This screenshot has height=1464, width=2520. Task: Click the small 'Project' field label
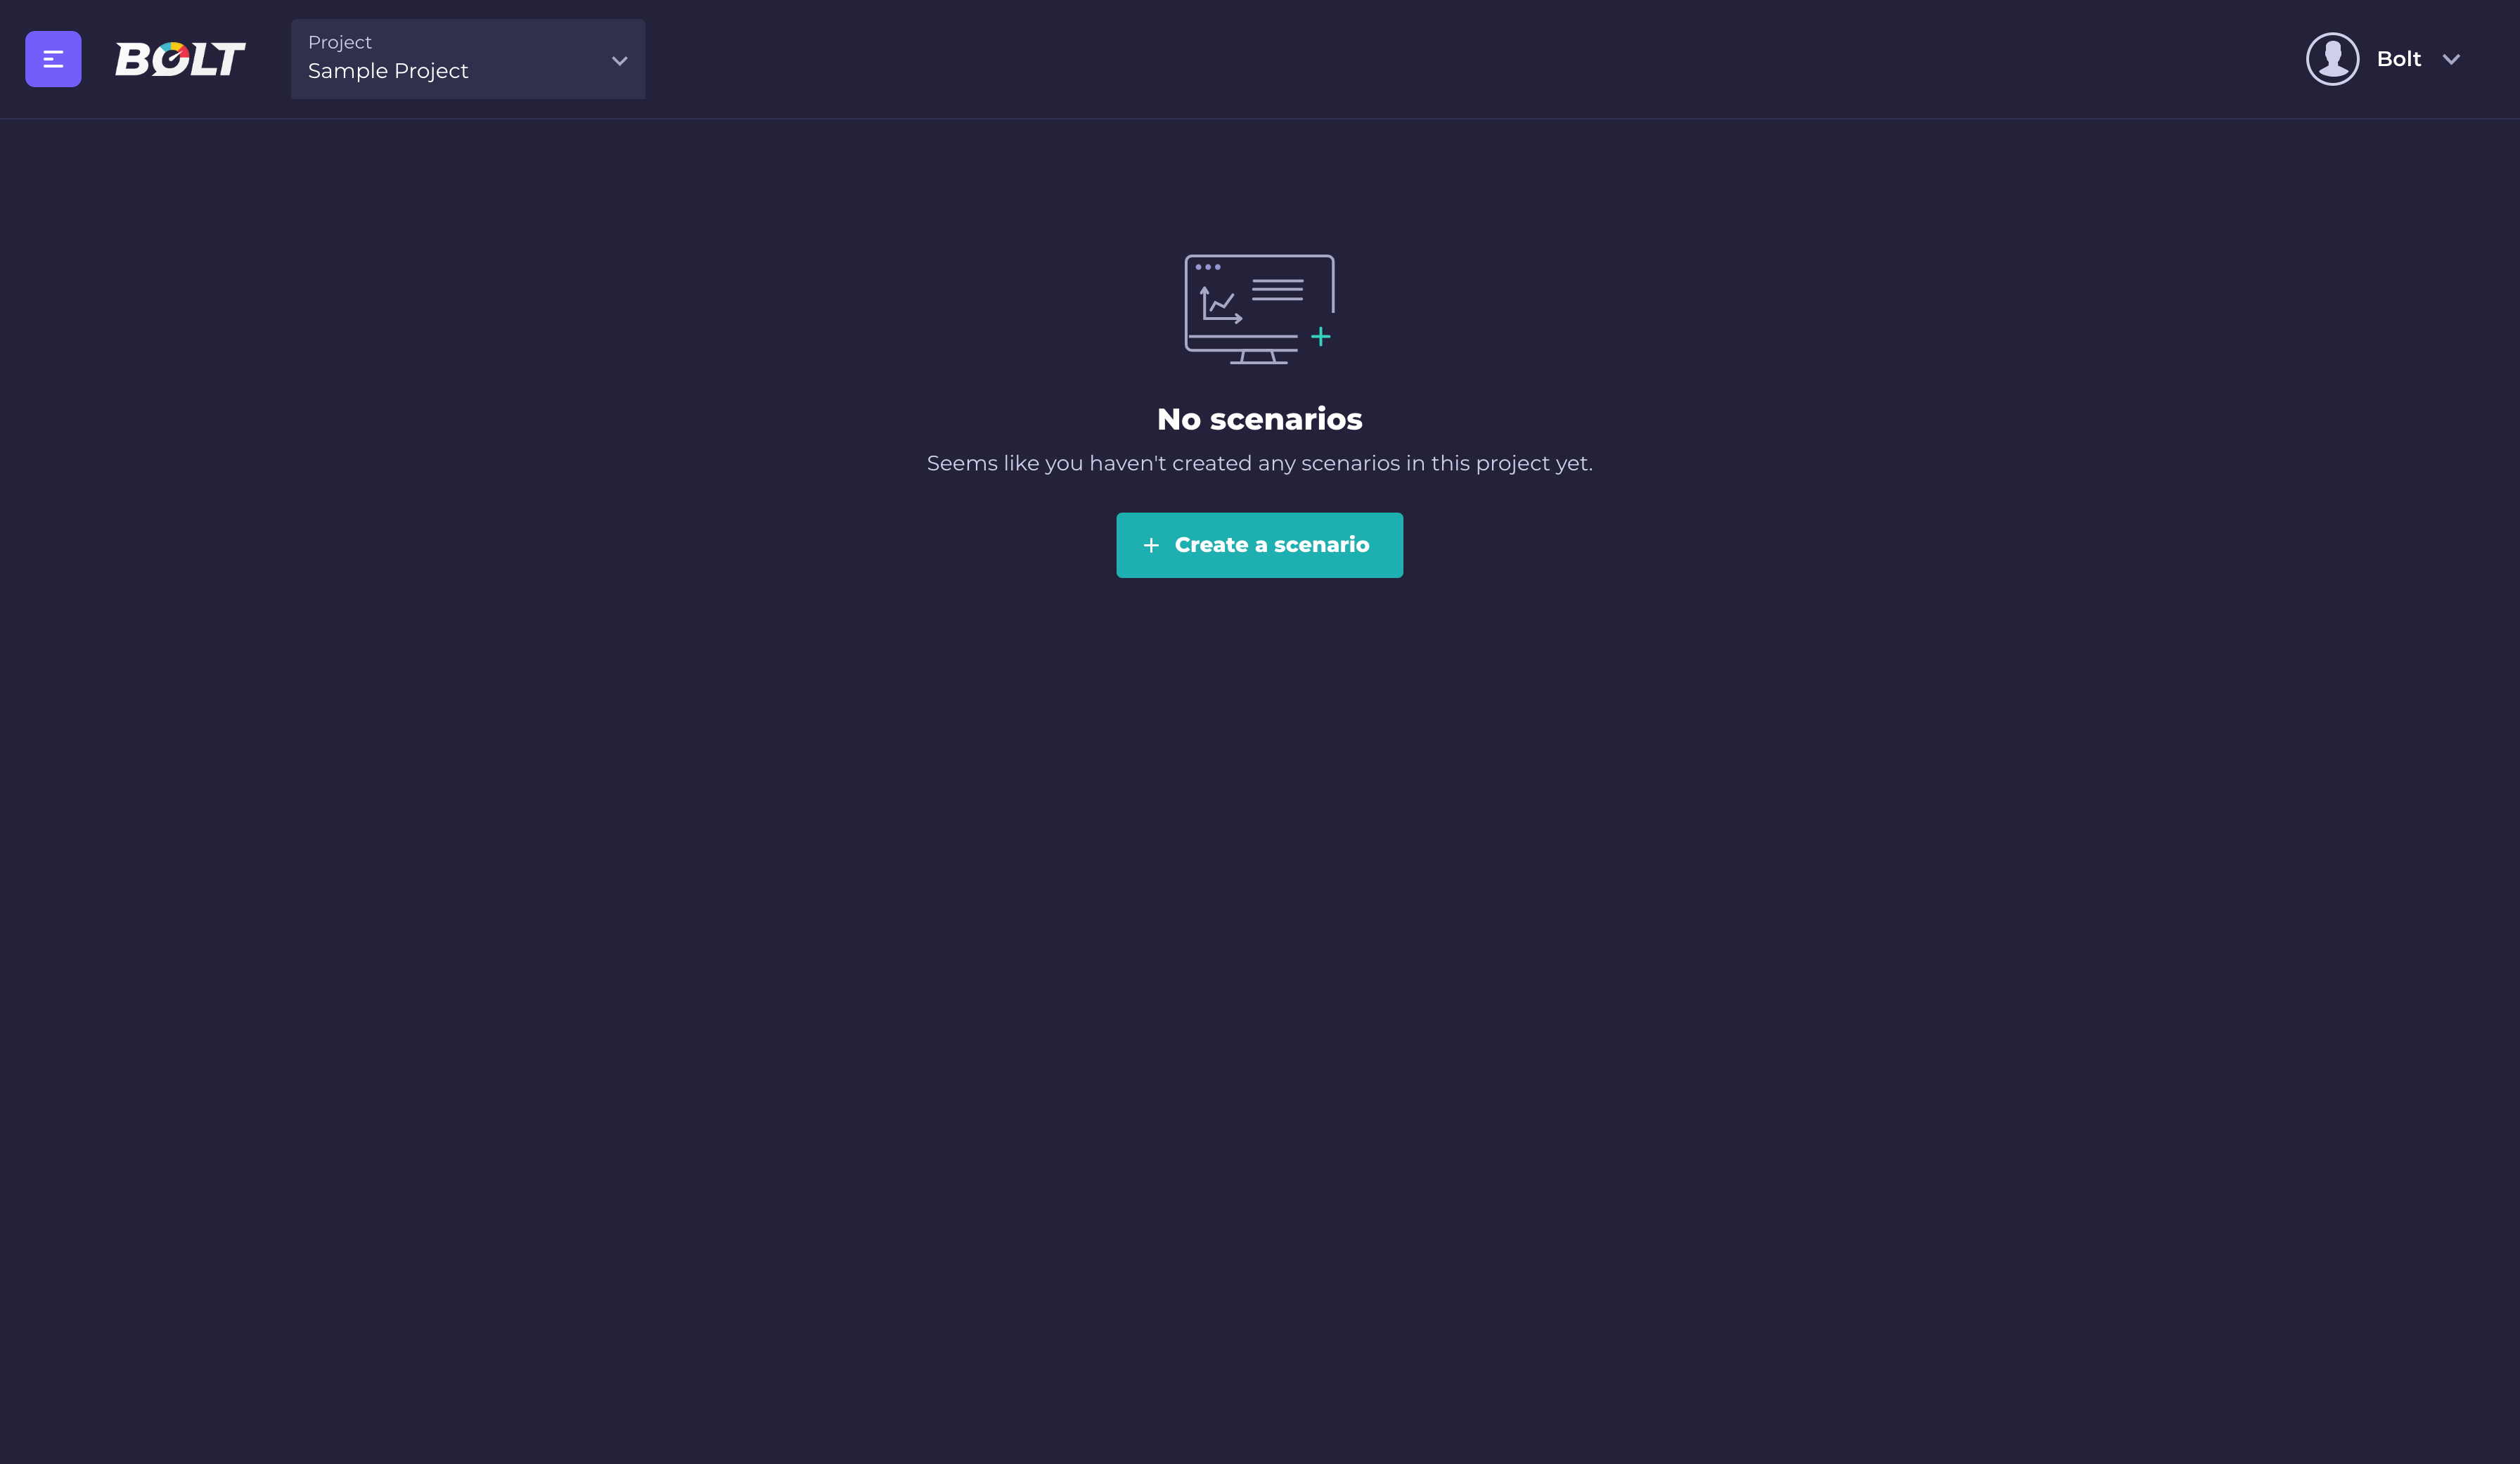[339, 42]
